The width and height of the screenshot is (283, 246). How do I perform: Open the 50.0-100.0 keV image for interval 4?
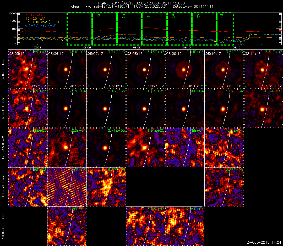click(145, 226)
